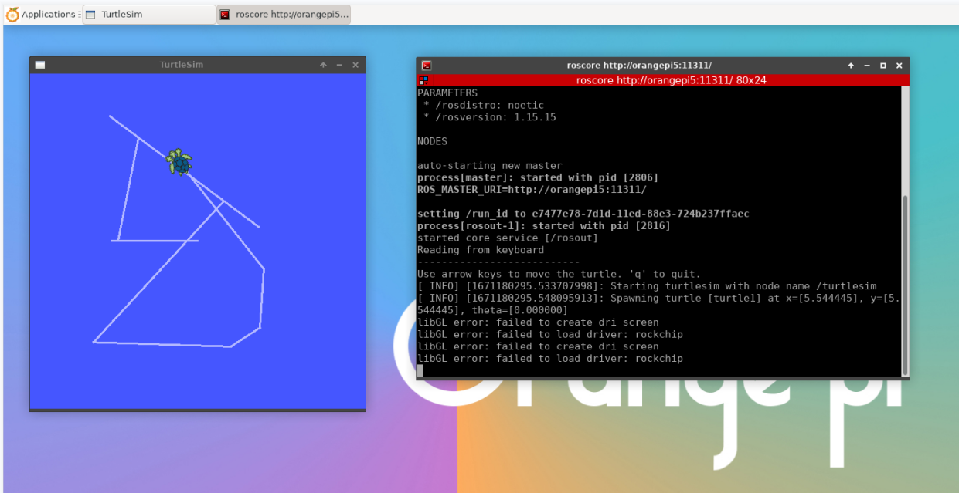
Task: Click 'Use arrow keys to move the turtle' line
Action: [x=559, y=274]
